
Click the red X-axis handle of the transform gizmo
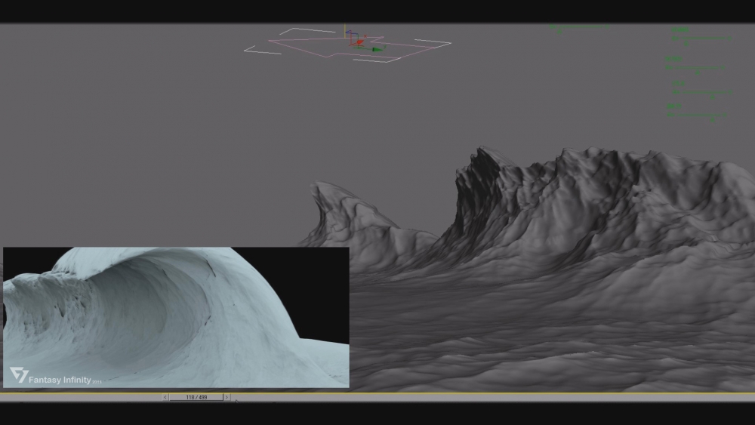[x=359, y=42]
